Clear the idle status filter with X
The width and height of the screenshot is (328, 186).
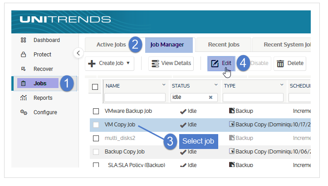[211, 97]
